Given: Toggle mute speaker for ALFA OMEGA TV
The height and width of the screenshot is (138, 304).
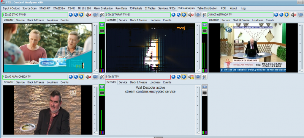Looking at the screenshot, I should pyautogui.click(x=89, y=77).
